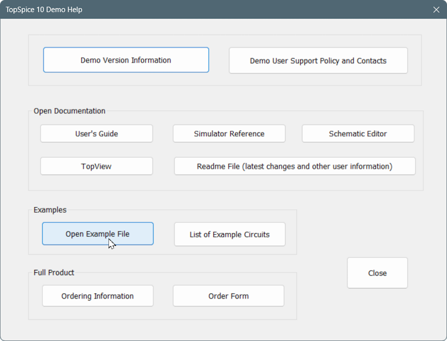The width and height of the screenshot is (447, 341).
Task: Click the Close button
Action: click(x=378, y=273)
